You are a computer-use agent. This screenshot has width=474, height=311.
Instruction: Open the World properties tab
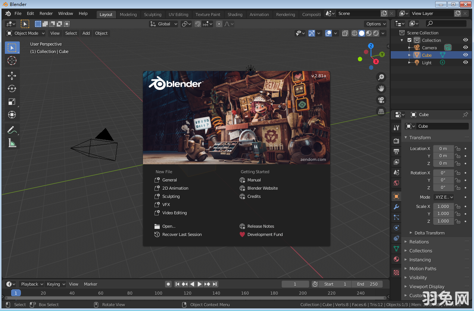tap(396, 183)
